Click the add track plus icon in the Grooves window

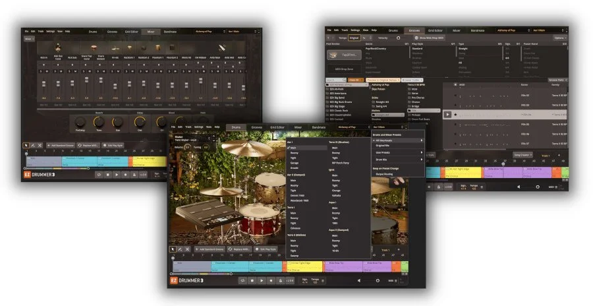[559, 155]
